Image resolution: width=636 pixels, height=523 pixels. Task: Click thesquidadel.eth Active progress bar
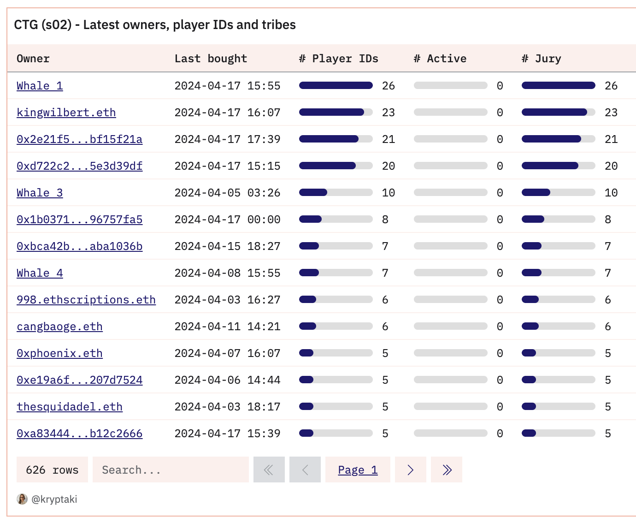(x=451, y=406)
